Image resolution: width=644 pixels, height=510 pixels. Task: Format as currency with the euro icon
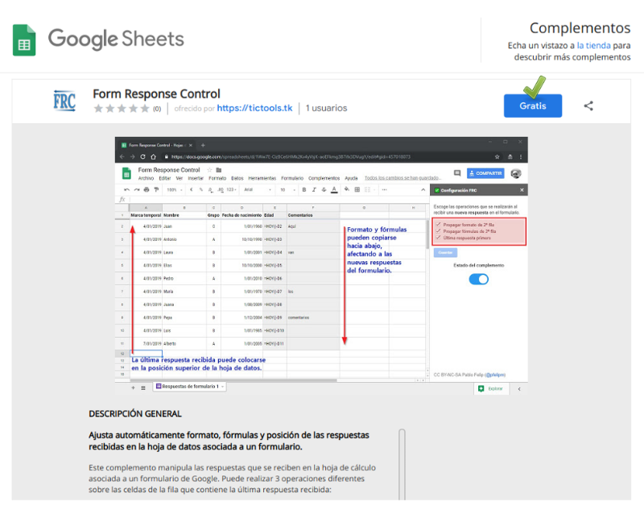[192, 190]
